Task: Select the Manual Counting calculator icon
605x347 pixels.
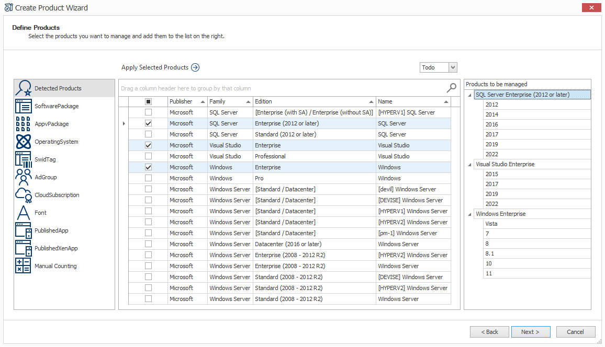Action: pyautogui.click(x=23, y=266)
